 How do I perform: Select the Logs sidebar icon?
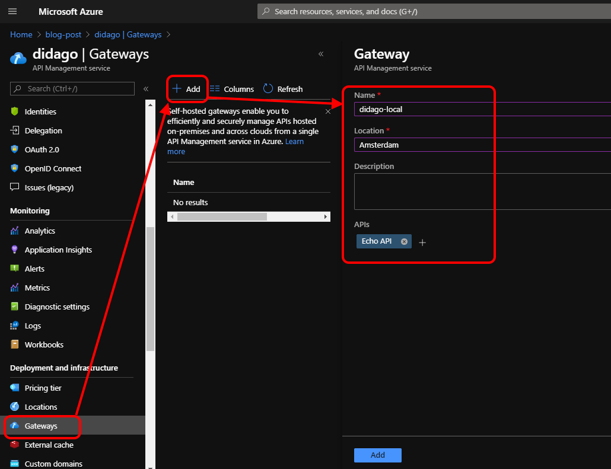(x=14, y=326)
